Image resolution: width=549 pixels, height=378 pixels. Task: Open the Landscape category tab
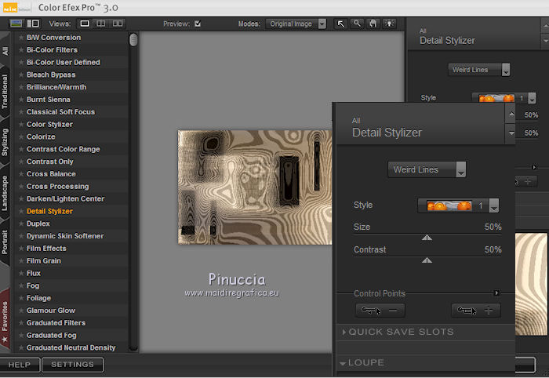tap(5, 194)
